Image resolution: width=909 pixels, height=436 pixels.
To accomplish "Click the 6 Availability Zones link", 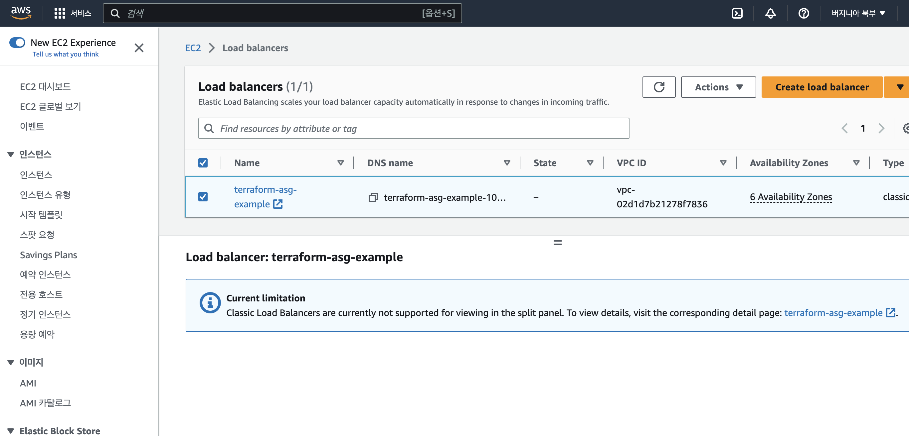I will point(791,197).
